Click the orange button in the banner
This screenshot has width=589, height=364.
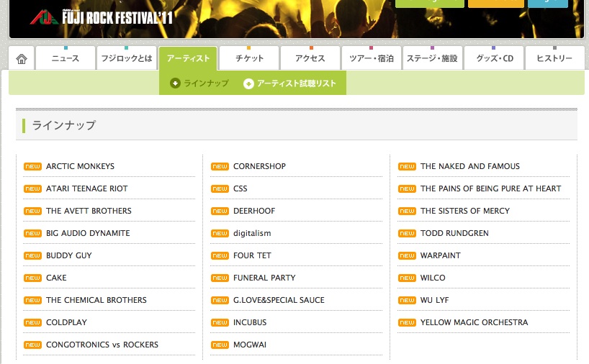coord(496,4)
